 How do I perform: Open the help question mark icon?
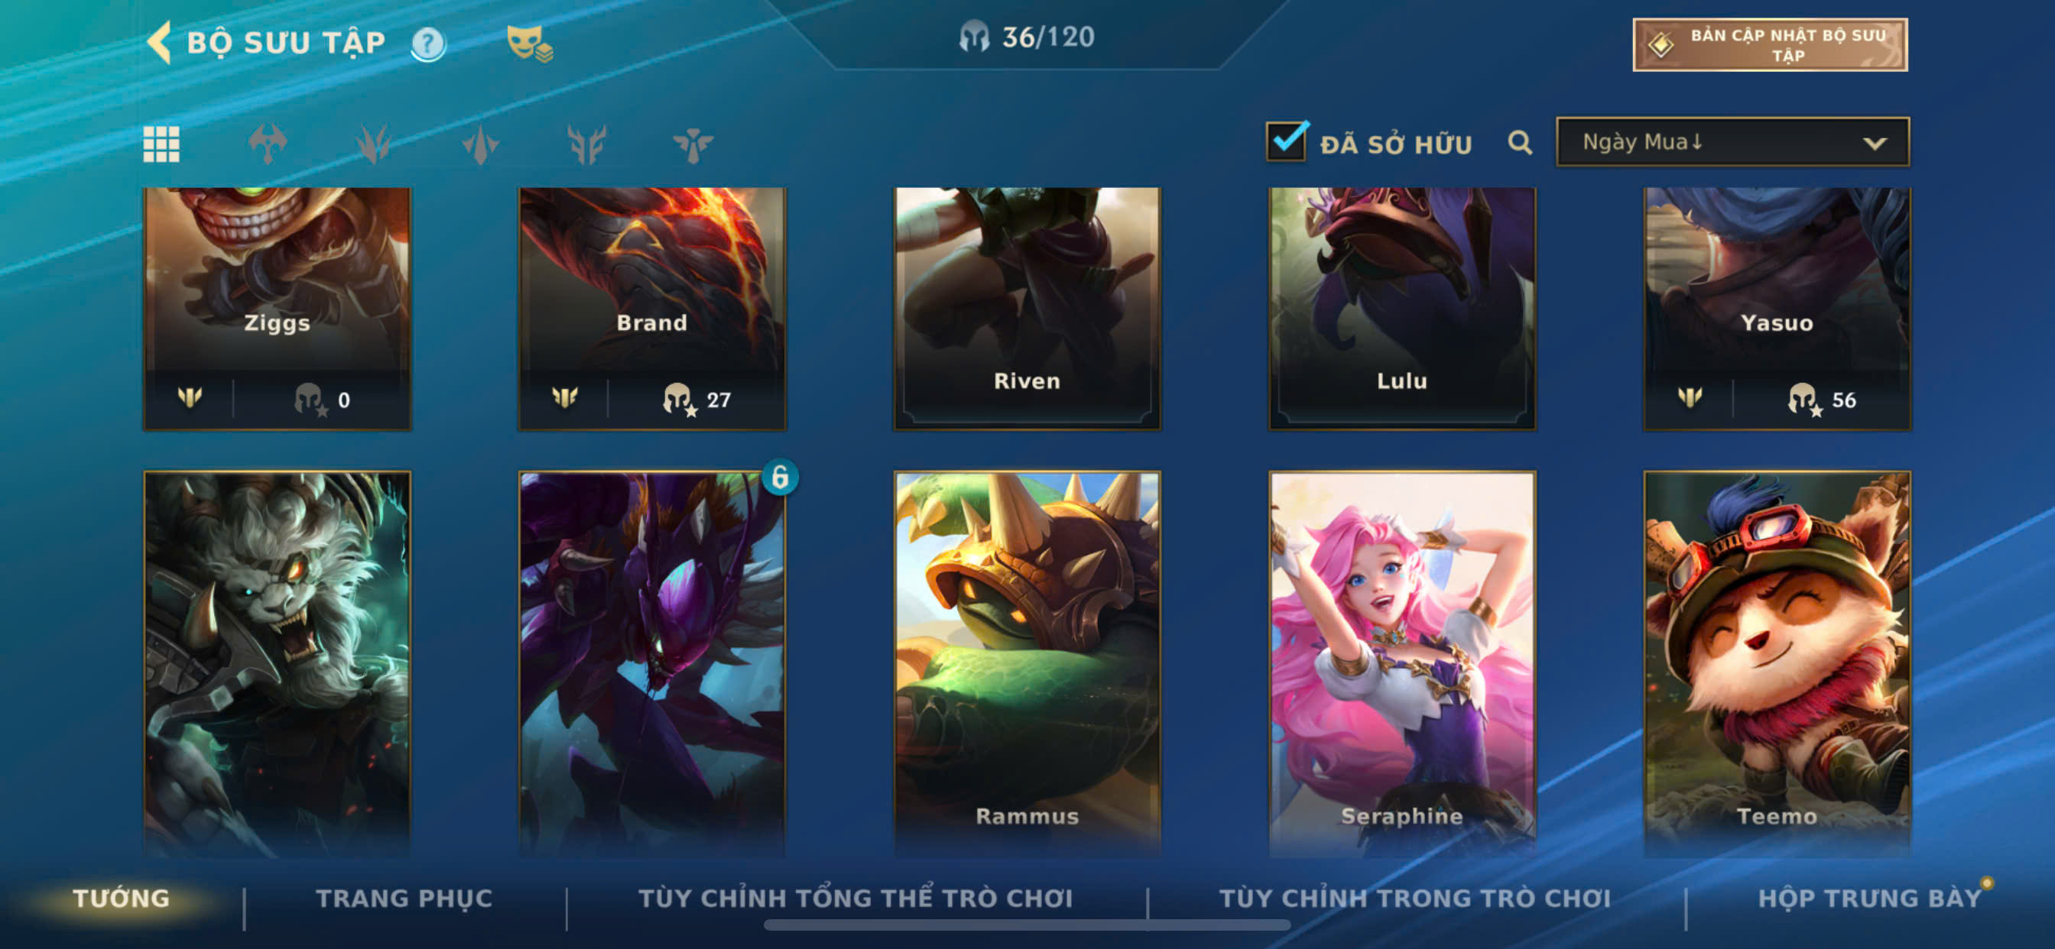[x=428, y=43]
